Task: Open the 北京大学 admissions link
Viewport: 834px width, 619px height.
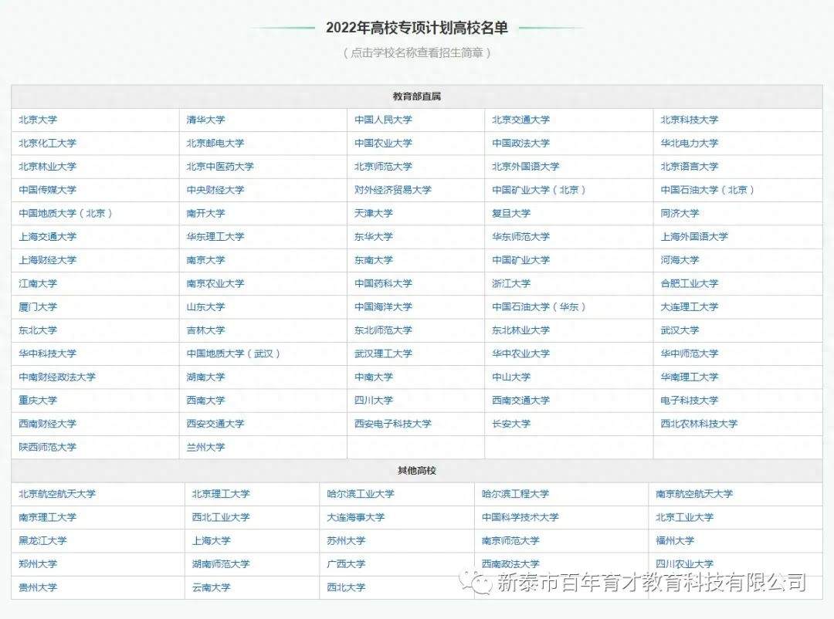Action: pos(38,120)
